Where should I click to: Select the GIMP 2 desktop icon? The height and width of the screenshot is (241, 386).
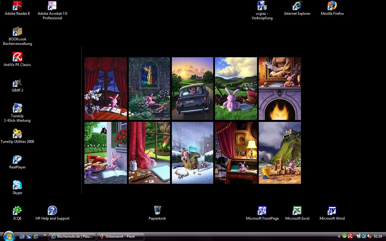pos(17,83)
